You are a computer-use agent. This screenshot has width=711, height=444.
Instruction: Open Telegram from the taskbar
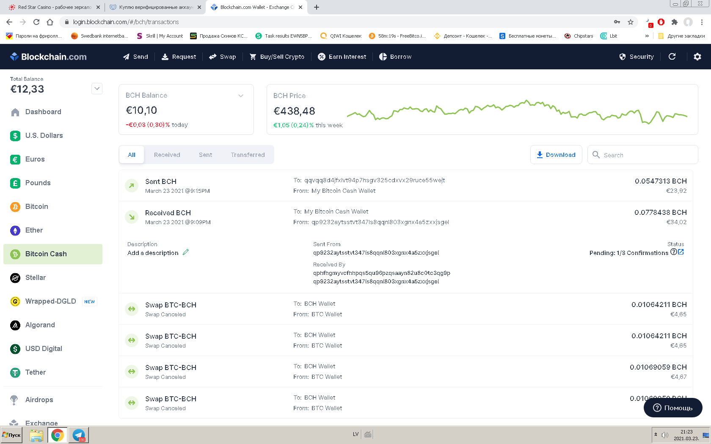click(x=79, y=435)
